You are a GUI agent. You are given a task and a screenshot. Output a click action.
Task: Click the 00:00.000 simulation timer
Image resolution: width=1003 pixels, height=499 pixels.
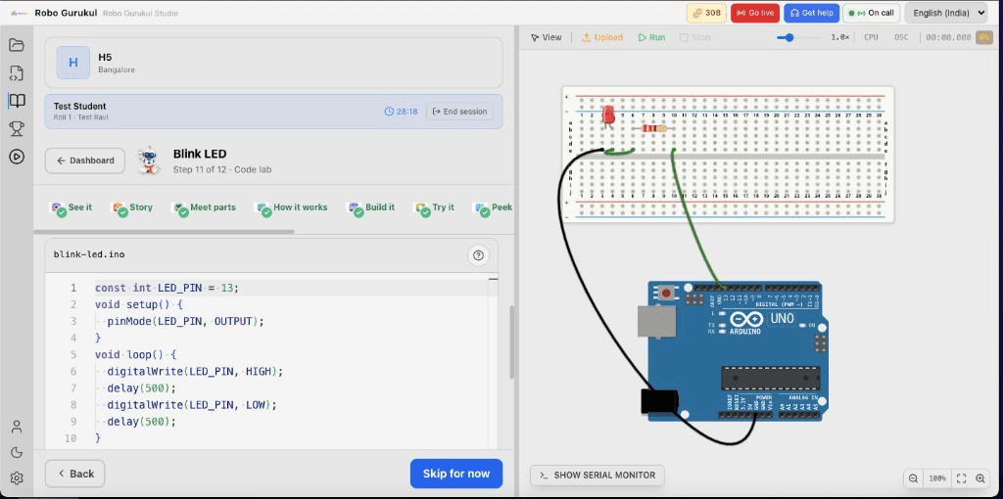948,38
